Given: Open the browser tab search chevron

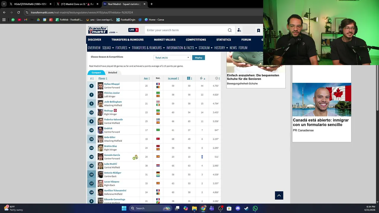Looking at the screenshot, I should (x=4, y=4).
